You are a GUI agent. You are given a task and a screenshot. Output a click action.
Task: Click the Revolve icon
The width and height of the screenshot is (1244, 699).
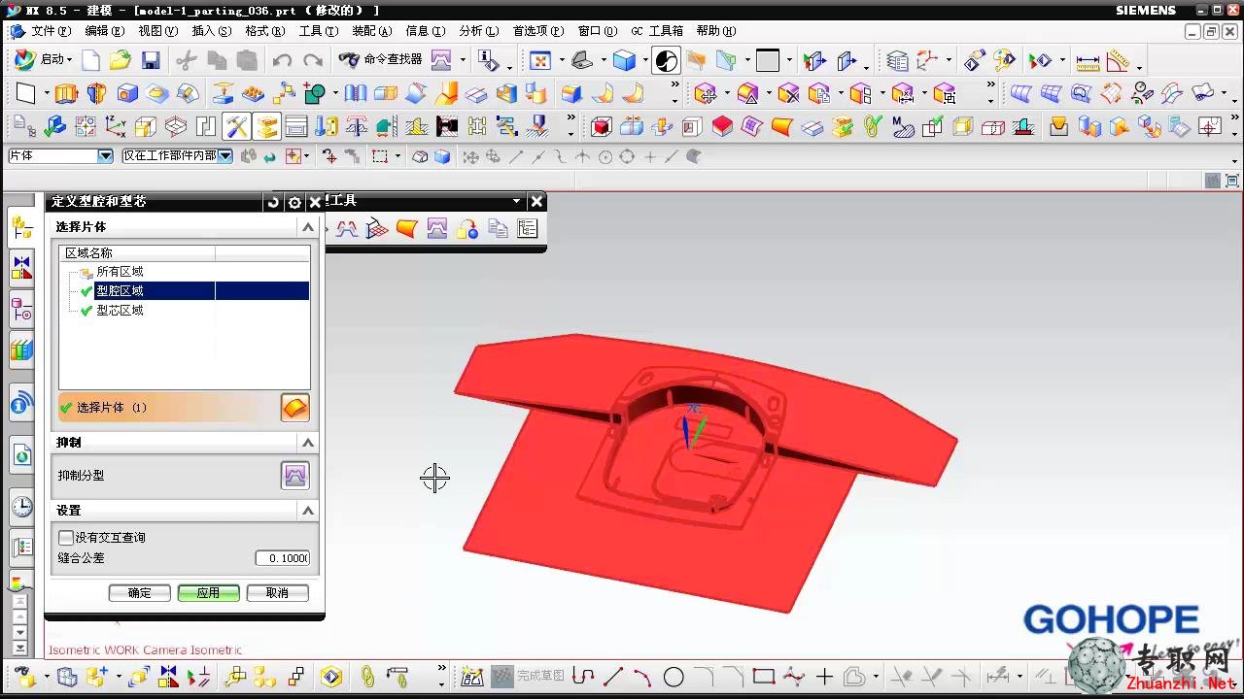click(x=96, y=94)
